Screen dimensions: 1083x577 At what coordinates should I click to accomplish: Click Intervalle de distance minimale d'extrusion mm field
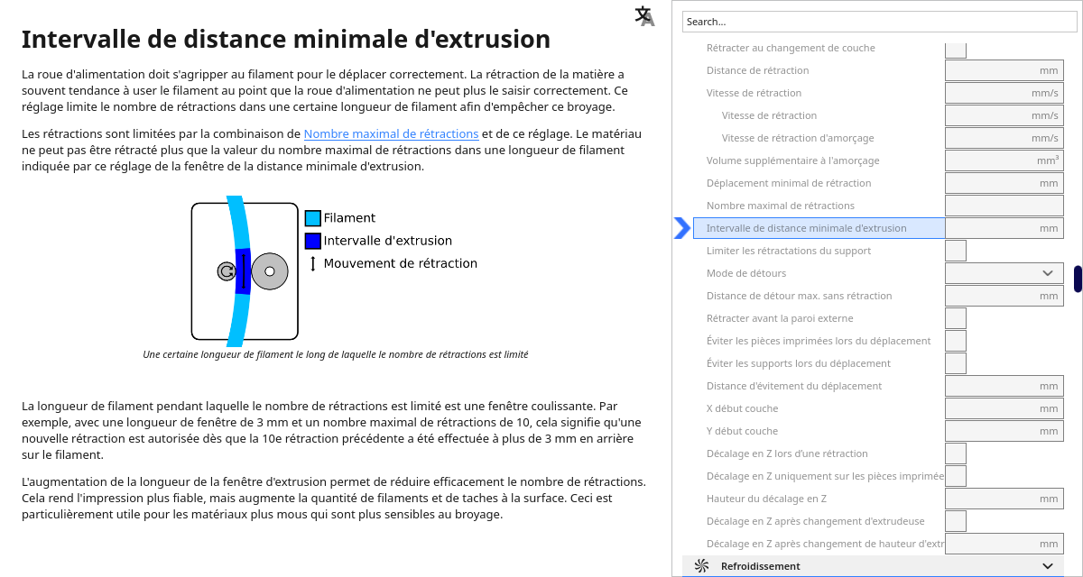click(x=1004, y=228)
